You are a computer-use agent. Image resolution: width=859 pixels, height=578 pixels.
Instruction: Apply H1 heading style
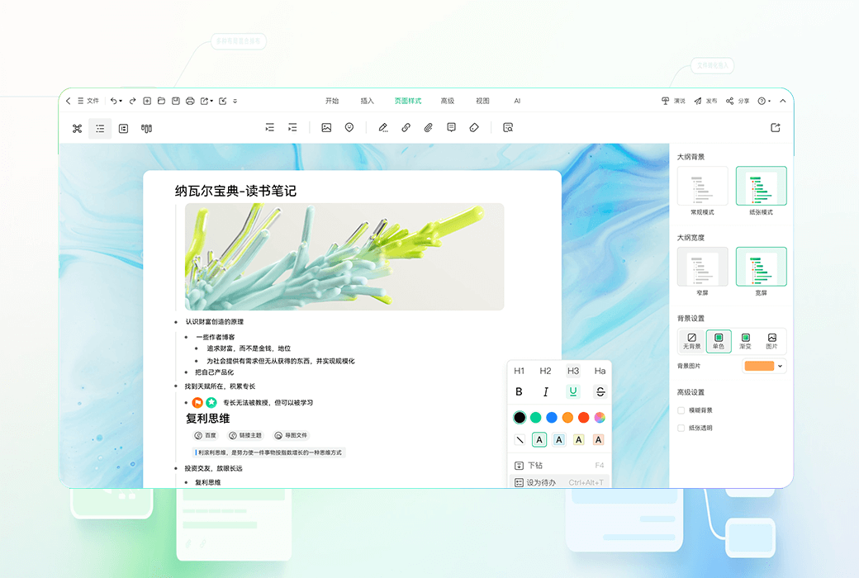tap(519, 371)
